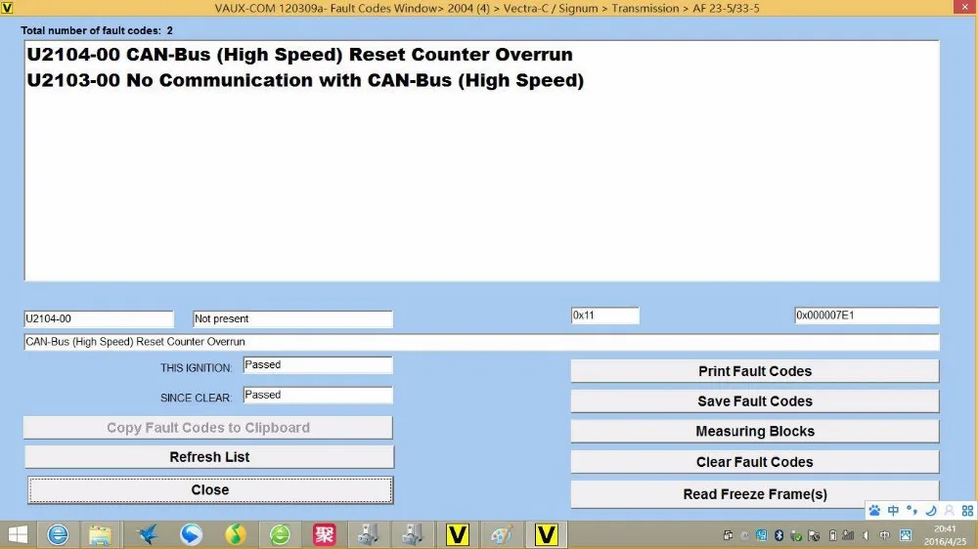Click the U2104-00 code field
Viewport: 978px width, 549px height.
99,318
